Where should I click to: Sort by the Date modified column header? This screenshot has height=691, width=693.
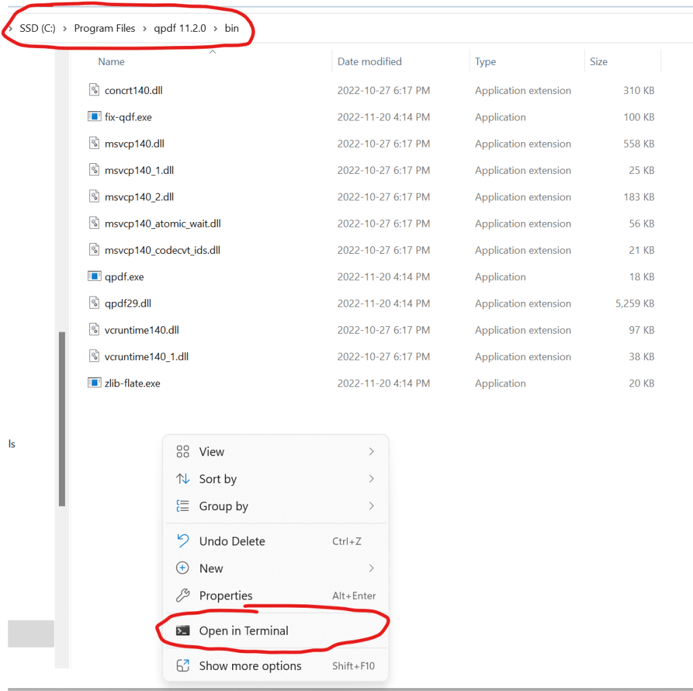370,62
